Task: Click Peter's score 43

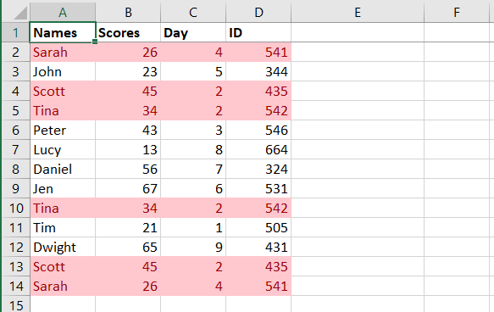Action: tap(128, 131)
